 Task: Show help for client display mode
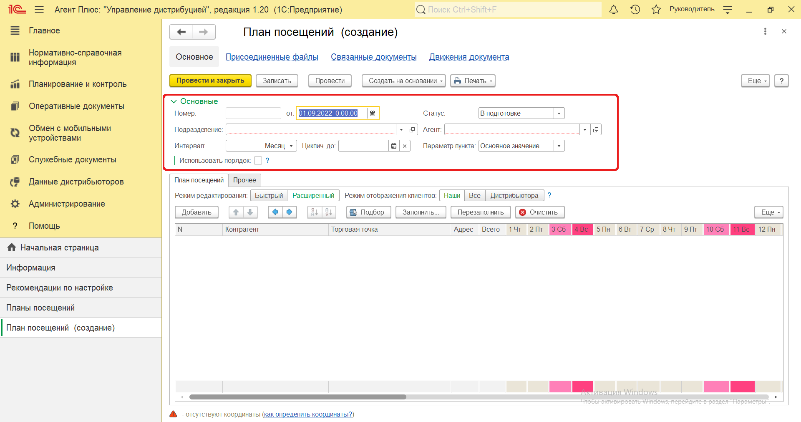549,195
